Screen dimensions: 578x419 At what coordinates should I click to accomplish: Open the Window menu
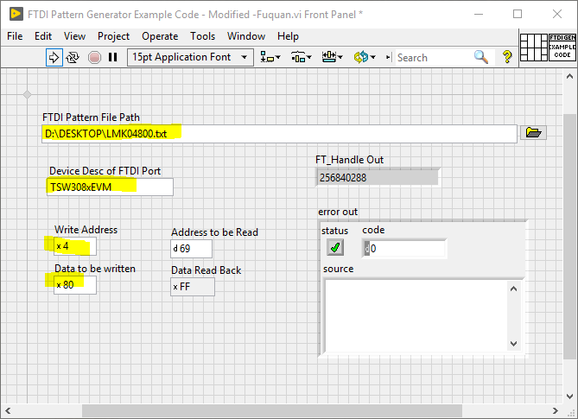246,36
